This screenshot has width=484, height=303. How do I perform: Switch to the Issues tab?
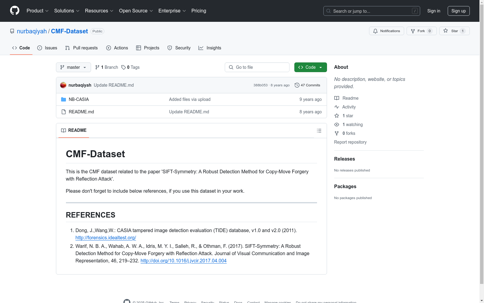point(47,48)
